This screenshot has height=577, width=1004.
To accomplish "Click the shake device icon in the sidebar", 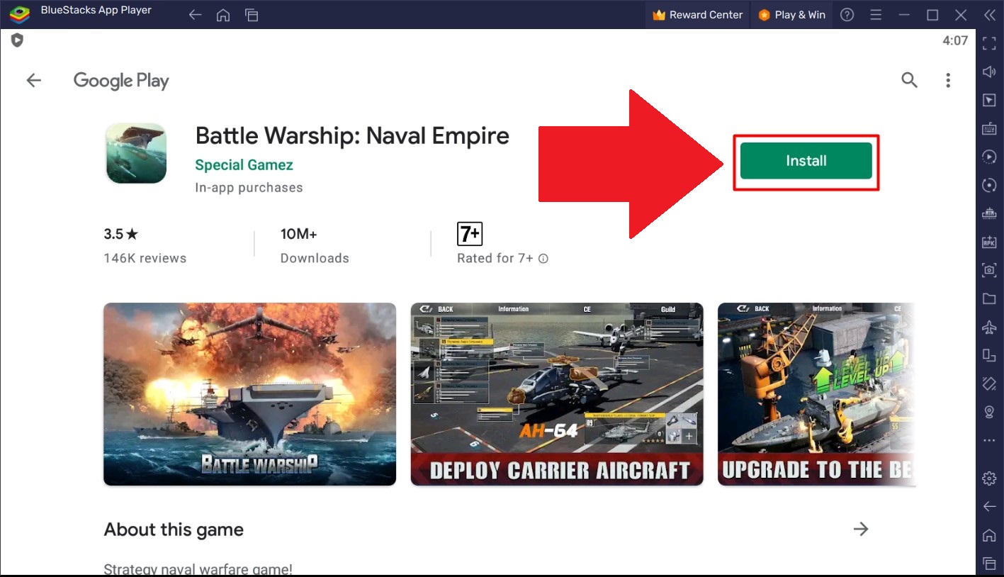I will click(989, 383).
